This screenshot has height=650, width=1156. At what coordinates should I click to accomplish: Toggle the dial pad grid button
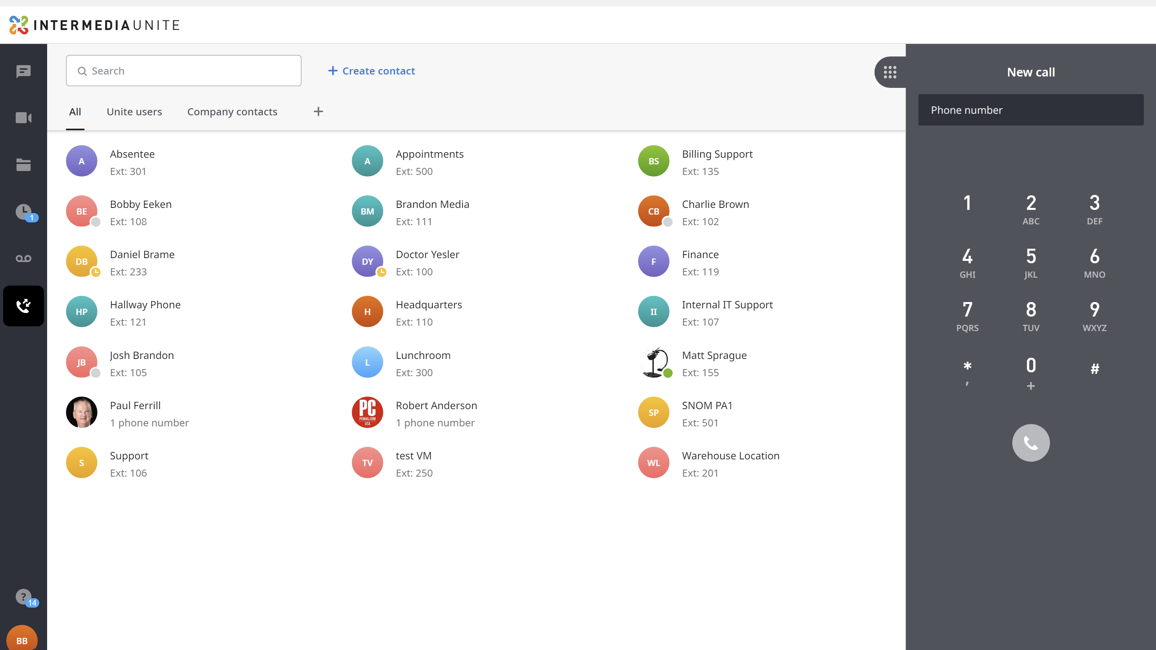point(890,72)
